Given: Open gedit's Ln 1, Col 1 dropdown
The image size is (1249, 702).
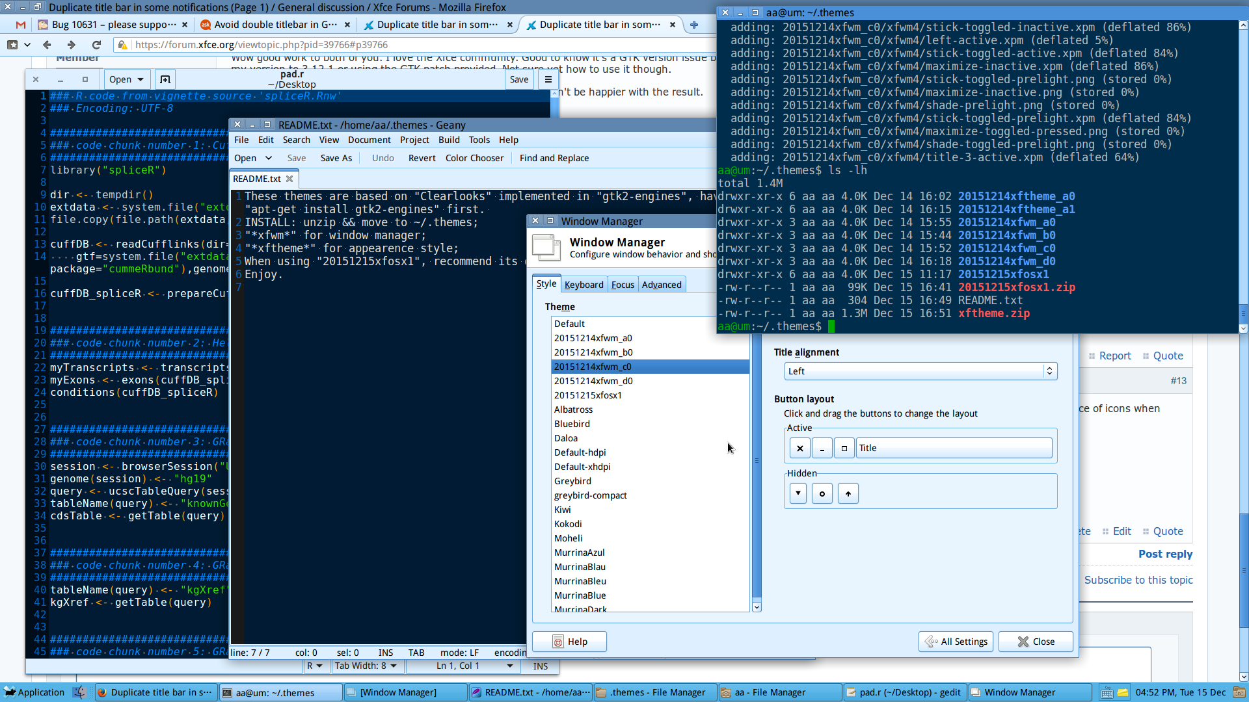Looking at the screenshot, I should tap(474, 666).
